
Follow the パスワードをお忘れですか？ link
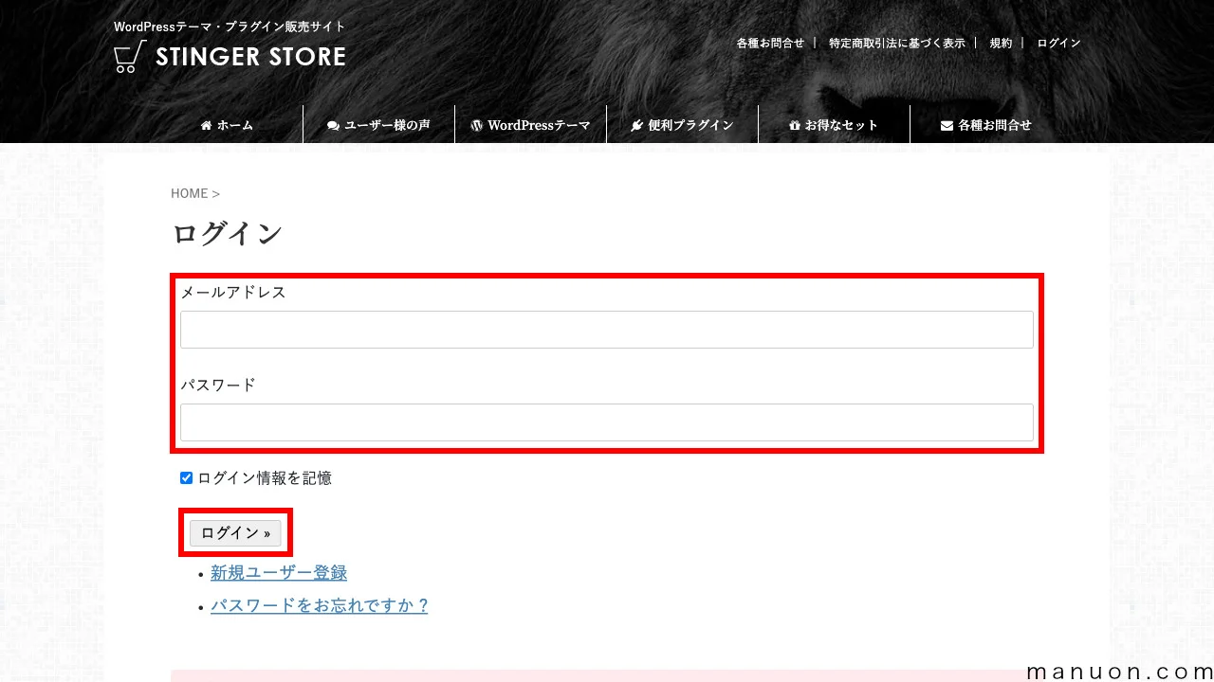point(320,605)
